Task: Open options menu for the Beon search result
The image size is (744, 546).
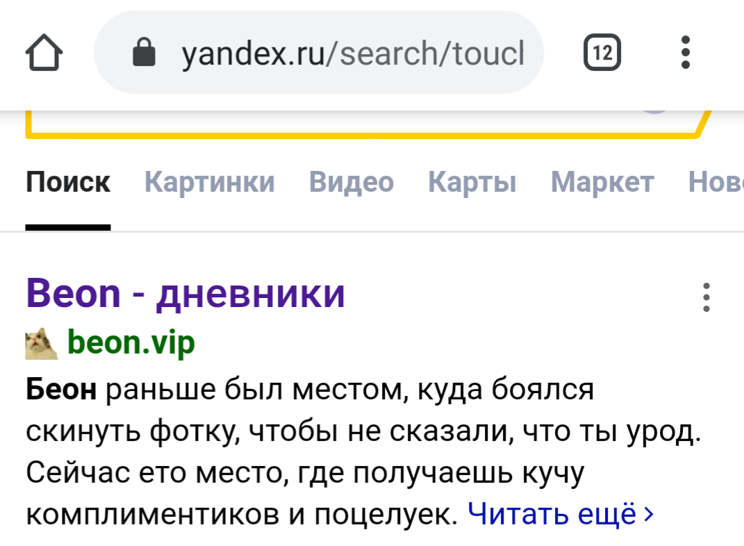Action: point(706,297)
